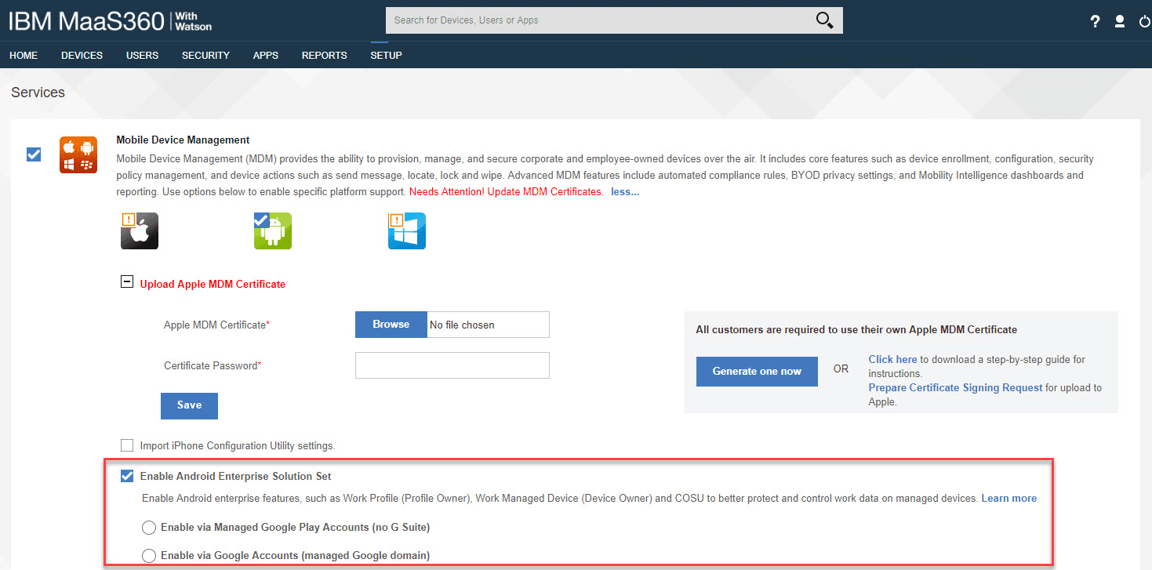Open the user profile icon
Viewport: 1152px width, 570px height.
(1120, 21)
